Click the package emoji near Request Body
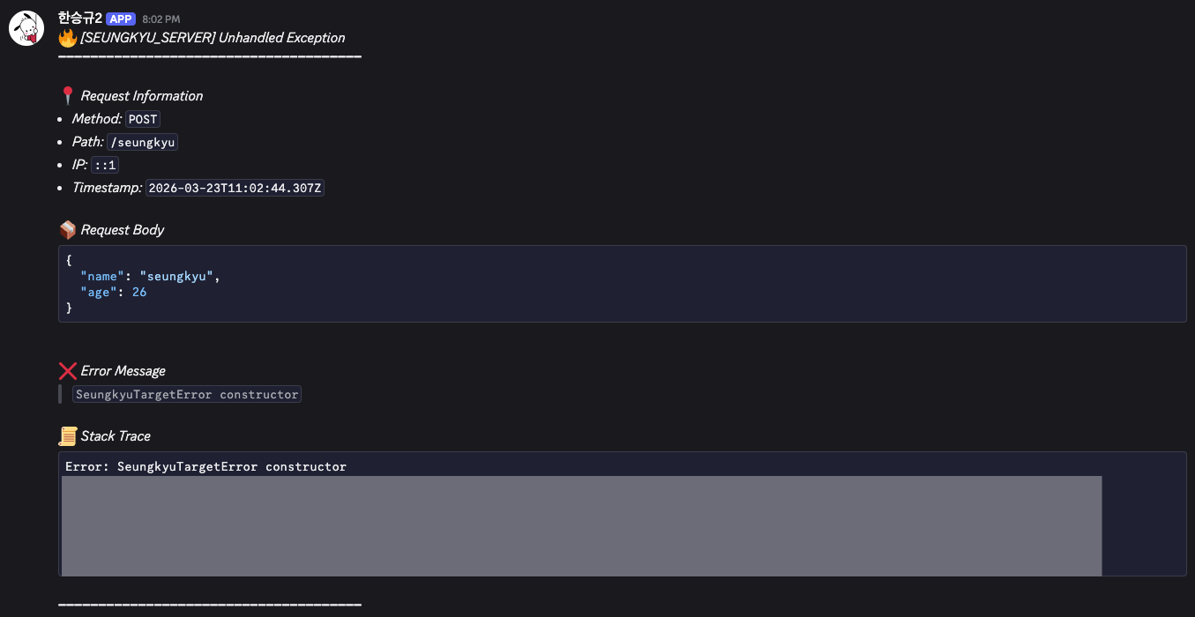The height and width of the screenshot is (617, 1195). coord(68,228)
